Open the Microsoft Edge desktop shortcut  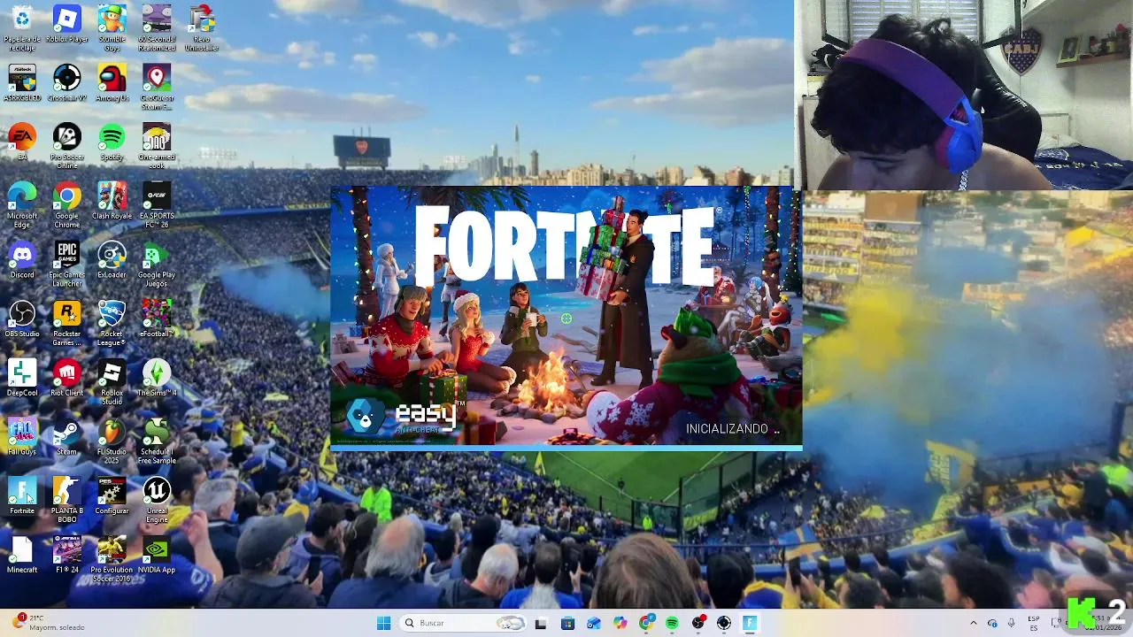pyautogui.click(x=22, y=205)
